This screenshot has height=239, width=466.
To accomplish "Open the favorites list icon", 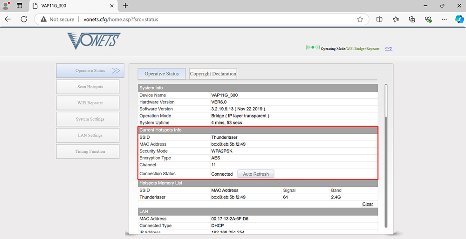I will click(396, 20).
